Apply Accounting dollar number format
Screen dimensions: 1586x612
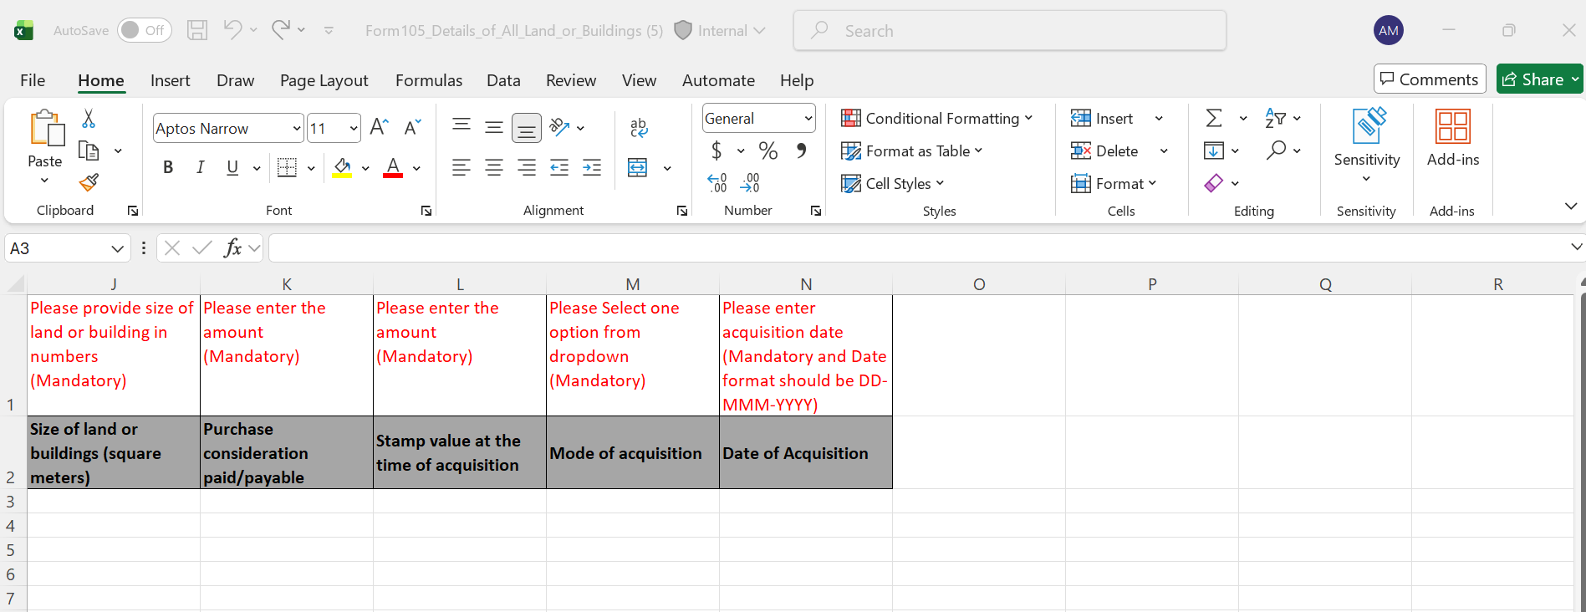[717, 150]
